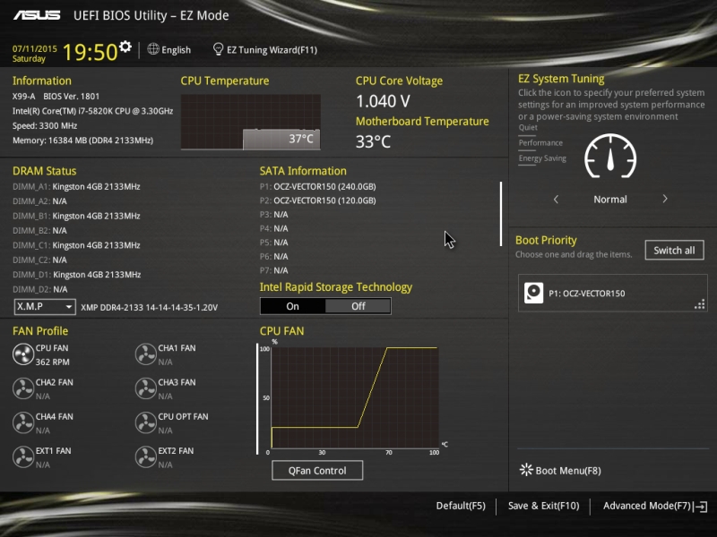Click the DIMM_A2: N/A entry
This screenshot has width=717, height=537.
[x=39, y=200]
